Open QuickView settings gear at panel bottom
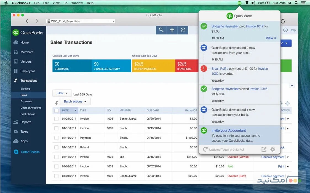Screen dimensions: 310x193 [272, 149]
